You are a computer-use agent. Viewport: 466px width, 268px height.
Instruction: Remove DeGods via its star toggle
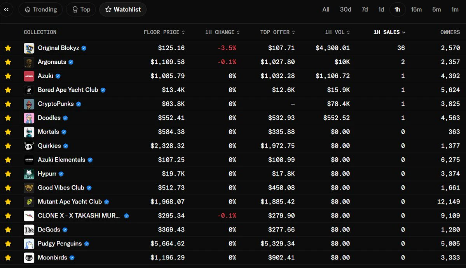point(8,230)
